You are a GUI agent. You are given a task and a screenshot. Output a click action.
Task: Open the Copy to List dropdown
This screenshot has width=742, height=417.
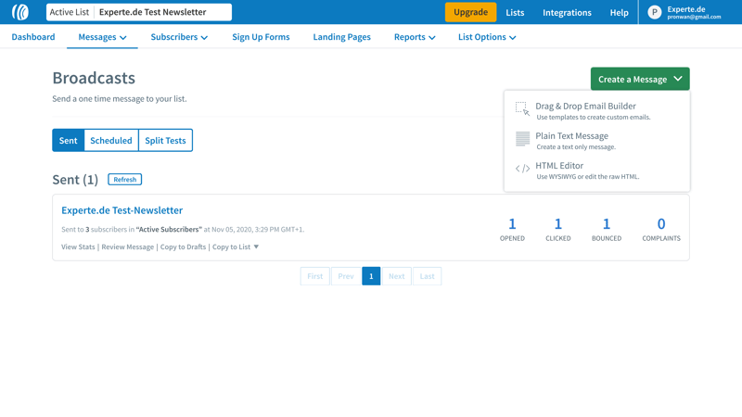[236, 247]
